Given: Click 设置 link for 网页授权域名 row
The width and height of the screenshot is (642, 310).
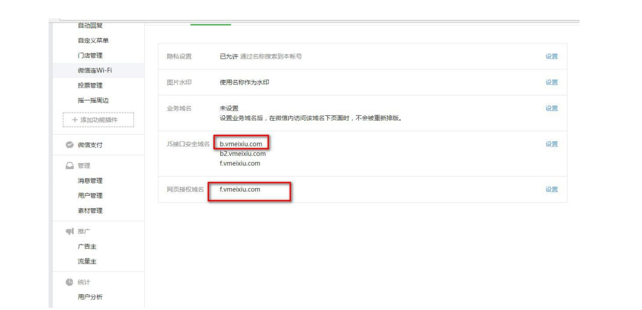Looking at the screenshot, I should (551, 189).
